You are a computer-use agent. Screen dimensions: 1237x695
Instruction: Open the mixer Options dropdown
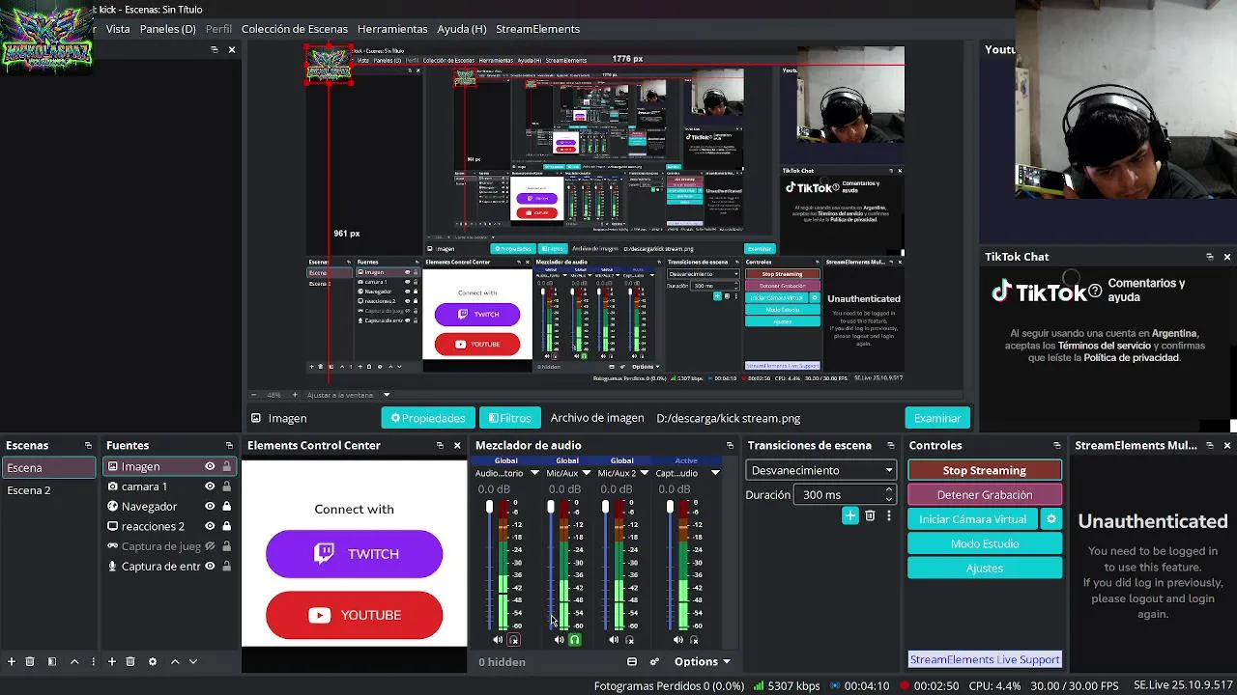tap(702, 662)
